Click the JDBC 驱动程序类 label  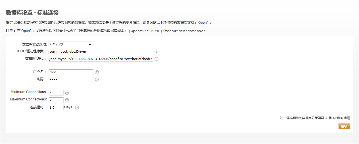[x=32, y=51]
